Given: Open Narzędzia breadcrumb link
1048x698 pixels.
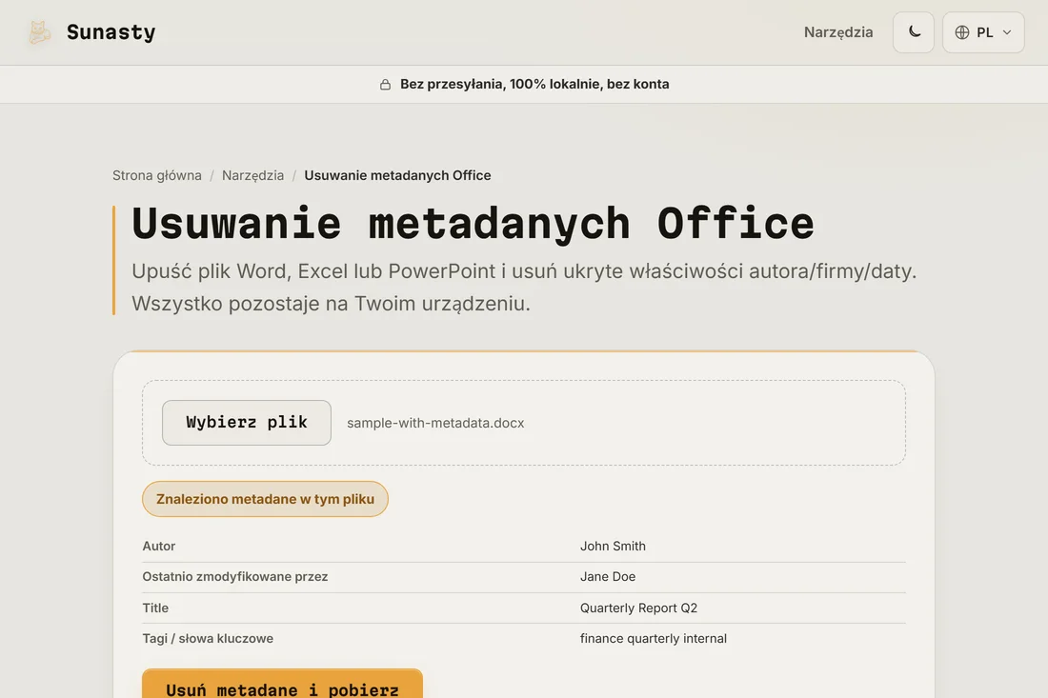Looking at the screenshot, I should (x=252, y=175).
